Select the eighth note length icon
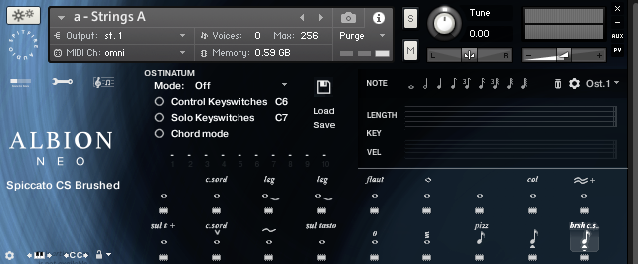 (454, 84)
